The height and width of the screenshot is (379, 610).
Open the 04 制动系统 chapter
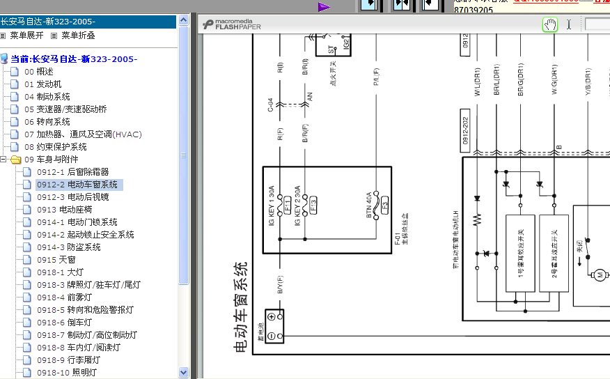click(x=47, y=97)
